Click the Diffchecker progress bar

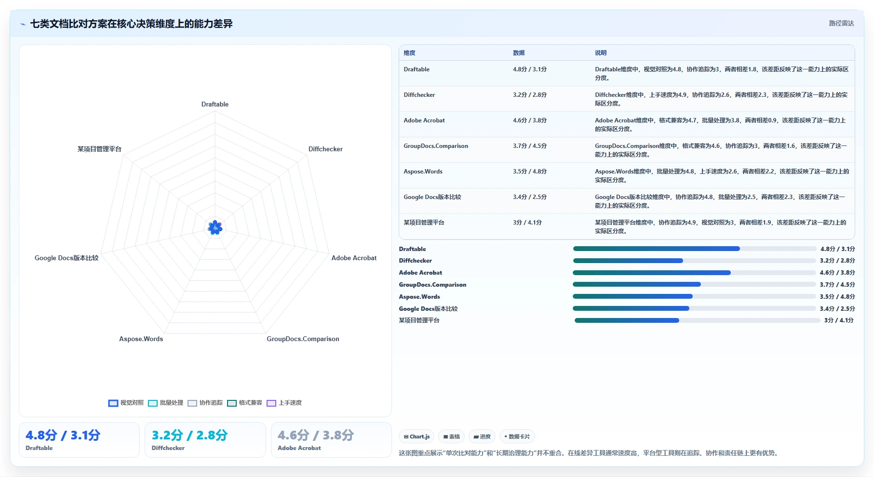694,261
